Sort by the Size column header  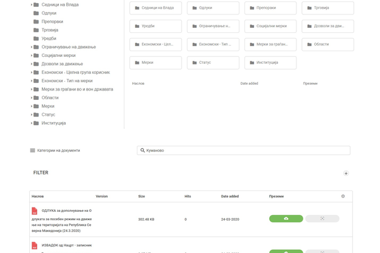(x=141, y=196)
